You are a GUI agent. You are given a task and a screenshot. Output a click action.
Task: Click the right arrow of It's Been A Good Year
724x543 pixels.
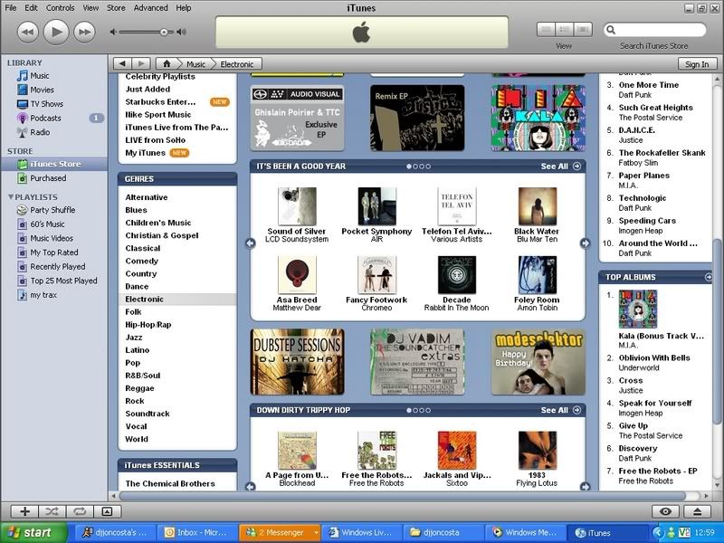click(x=585, y=243)
